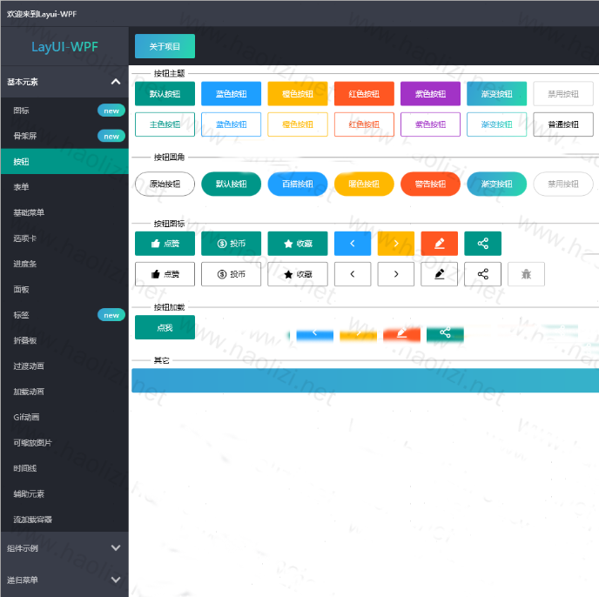The width and height of the screenshot is (599, 597).
Task: Click the green 投币 coin button
Action: tap(231, 244)
